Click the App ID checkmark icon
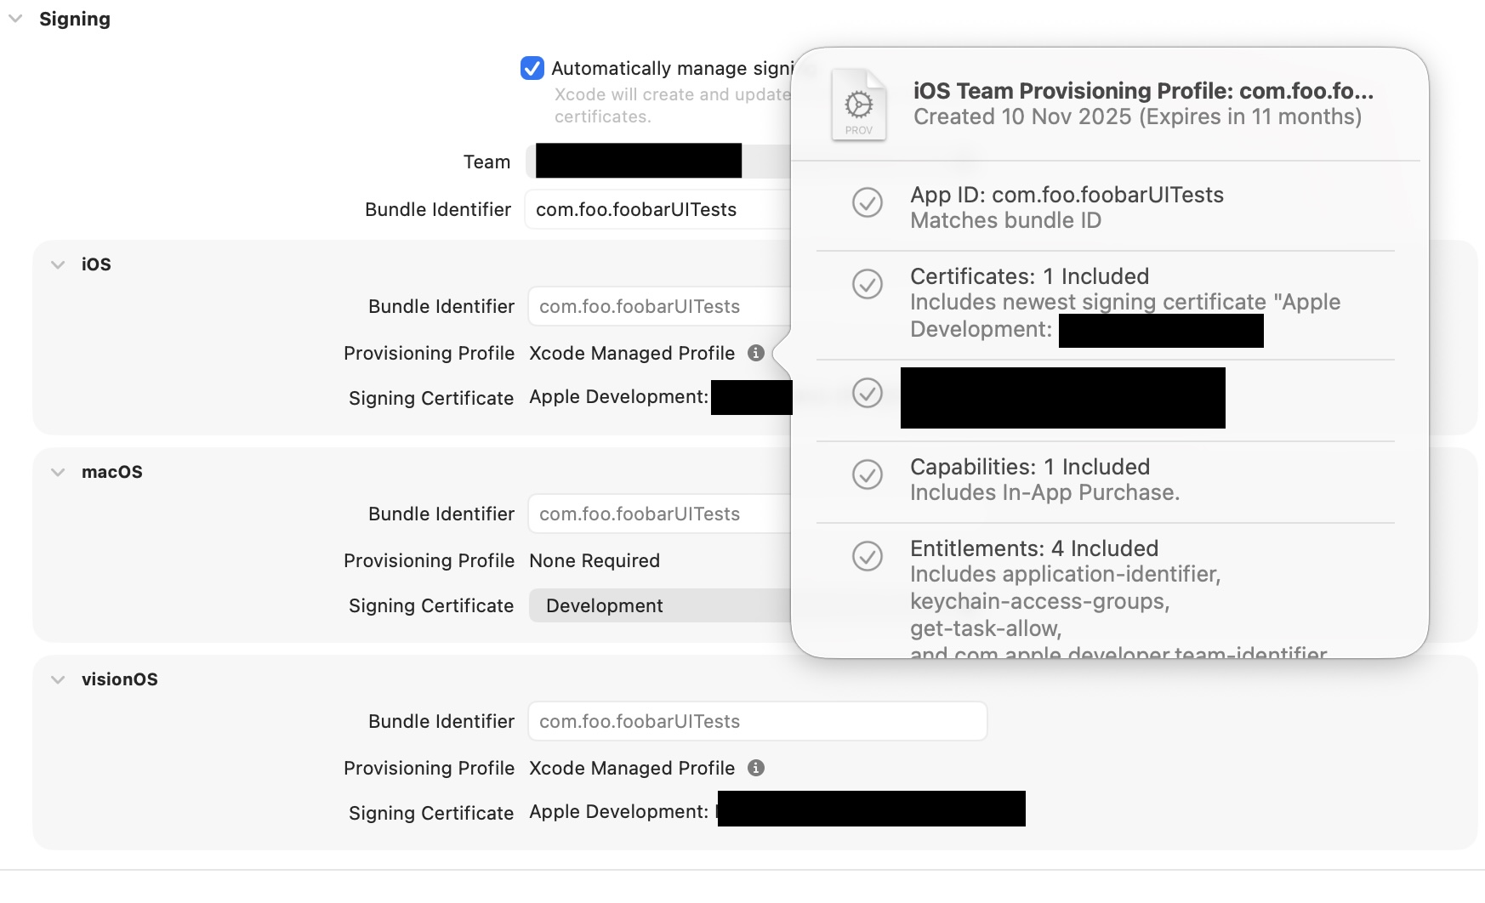 (867, 202)
